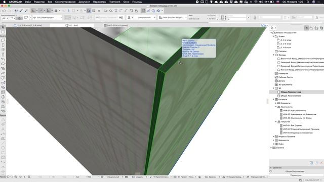Collapse the Фасады tree node
The height and width of the screenshot is (182, 324).
click(x=273, y=55)
